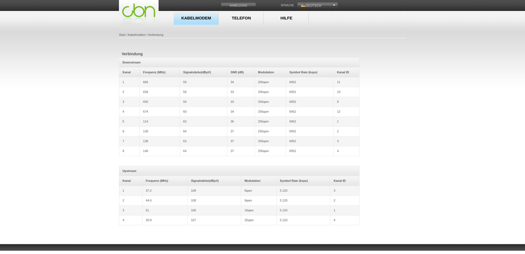The width and height of the screenshot is (525, 254).
Task: Switch to the TELEFON tab
Action: (241, 18)
